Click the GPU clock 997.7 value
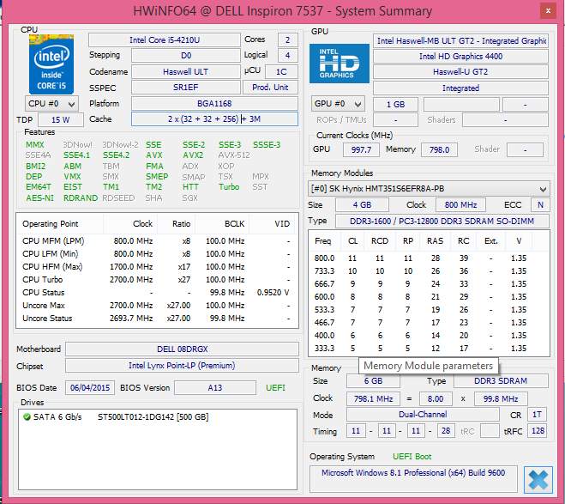This screenshot has width=565, height=504. [360, 149]
